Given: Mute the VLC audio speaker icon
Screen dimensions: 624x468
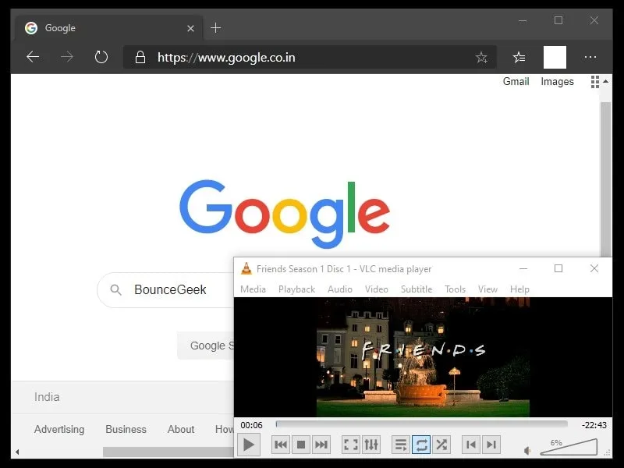Looking at the screenshot, I should coord(527,451).
